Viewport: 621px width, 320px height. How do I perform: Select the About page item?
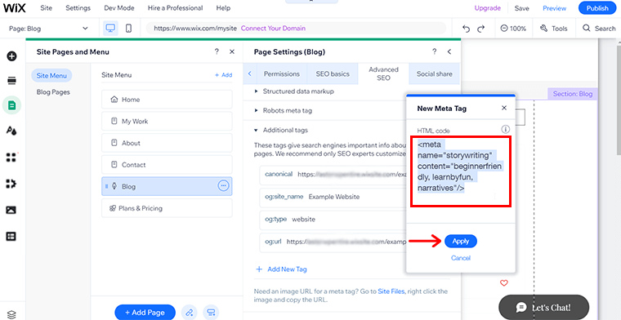(x=167, y=143)
